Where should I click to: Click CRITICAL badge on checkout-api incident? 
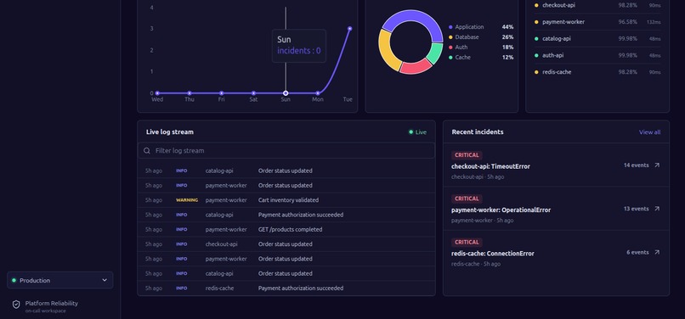pos(467,155)
